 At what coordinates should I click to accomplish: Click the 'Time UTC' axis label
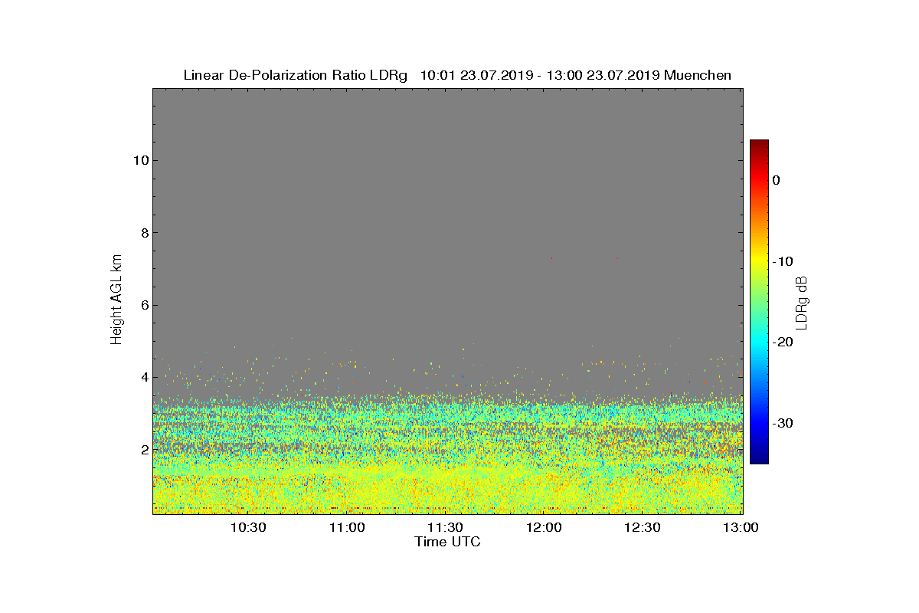click(448, 542)
